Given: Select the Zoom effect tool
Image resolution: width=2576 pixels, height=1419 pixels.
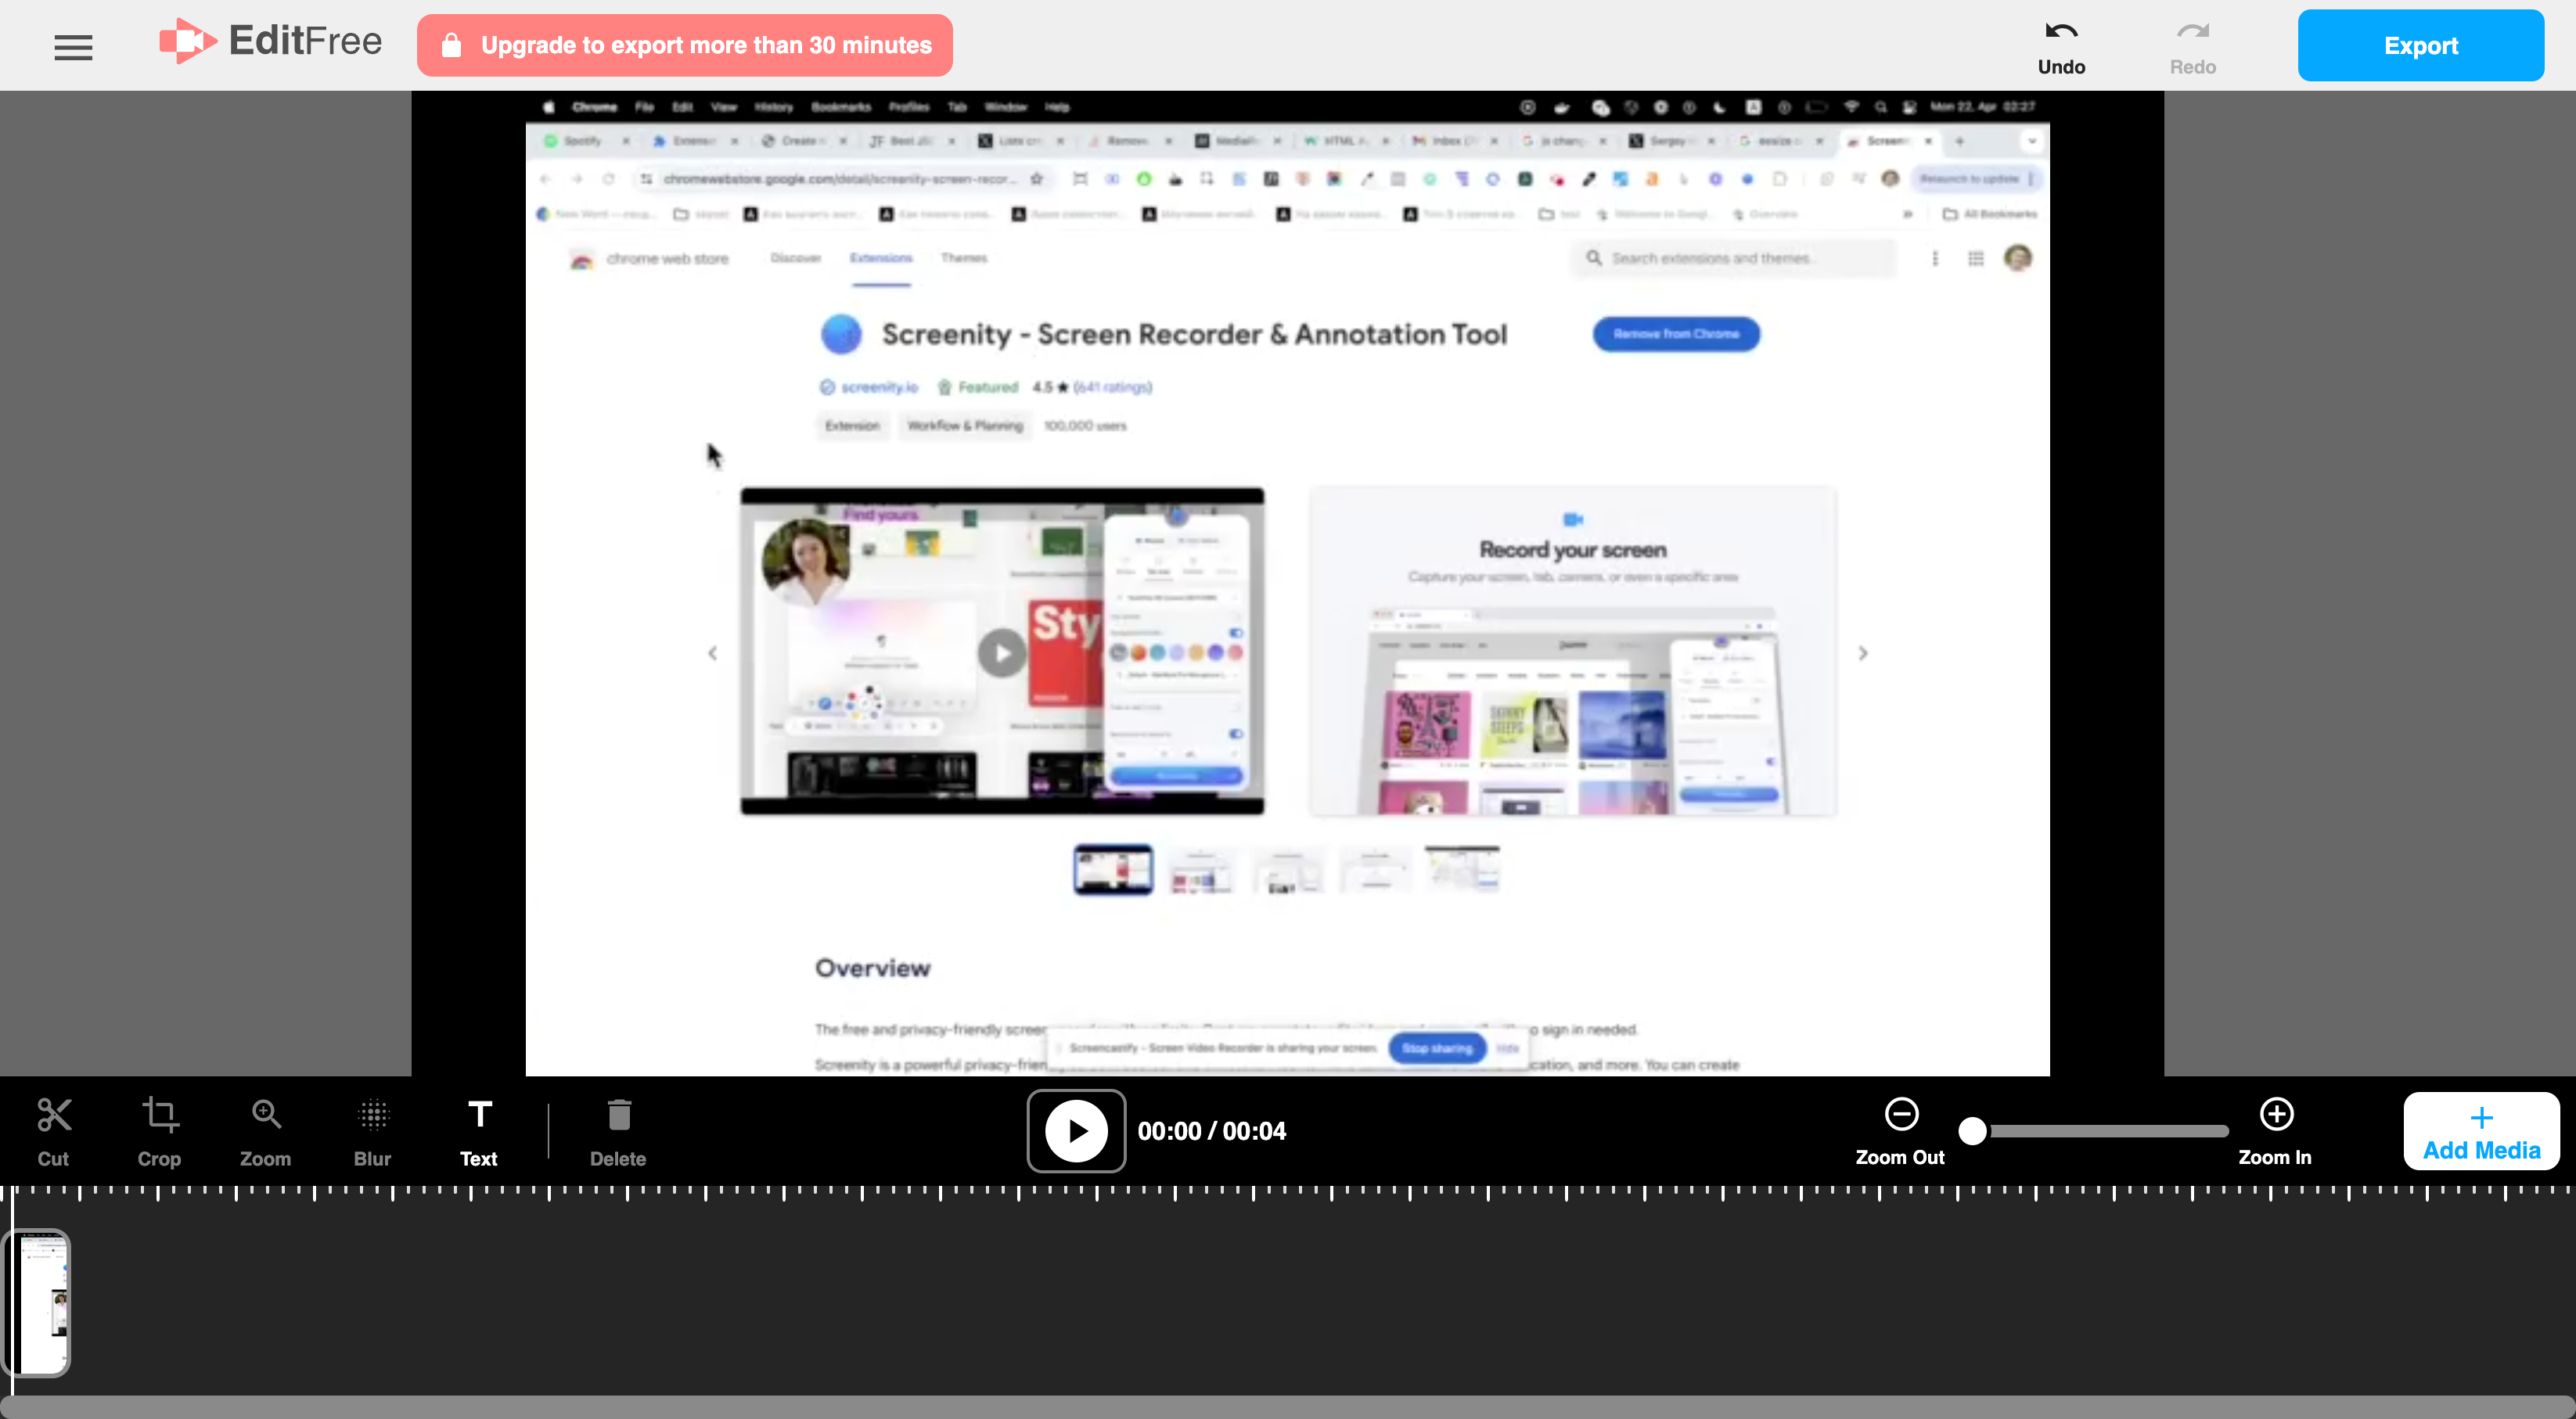Looking at the screenshot, I should coord(265,1131).
